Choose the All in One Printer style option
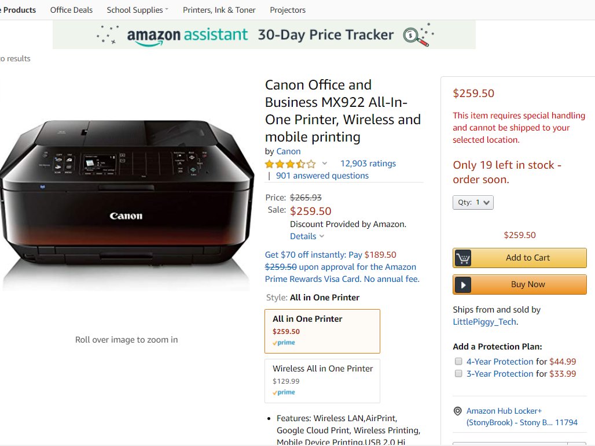This screenshot has width=595, height=446. click(322, 330)
